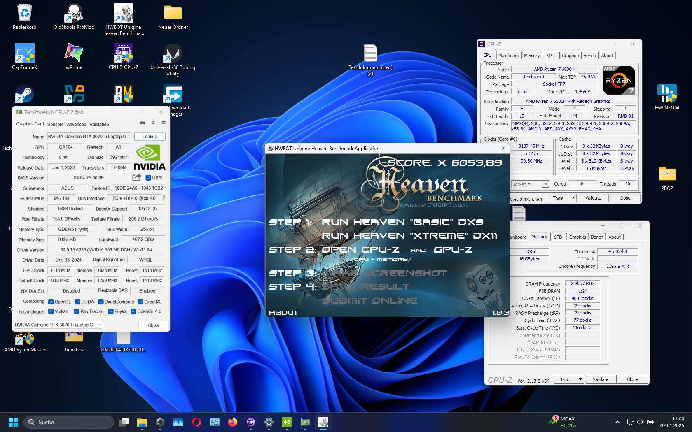Image resolution: width=692 pixels, height=432 pixels.
Task: Click ABOUT in HWBOT Heaven window
Action: click(283, 313)
